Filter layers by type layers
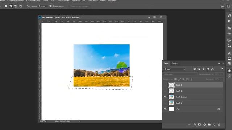This screenshot has width=232, height=130. point(203,69)
